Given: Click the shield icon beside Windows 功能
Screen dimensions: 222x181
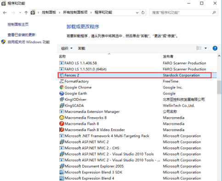Looking at the screenshot, I should click(3, 42).
